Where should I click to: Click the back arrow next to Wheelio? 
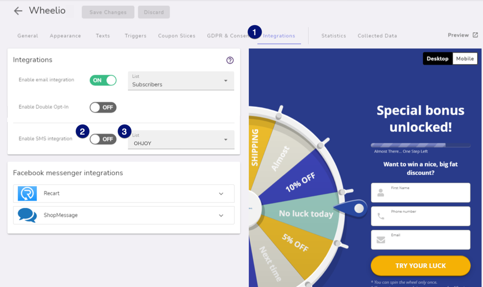[18, 11]
